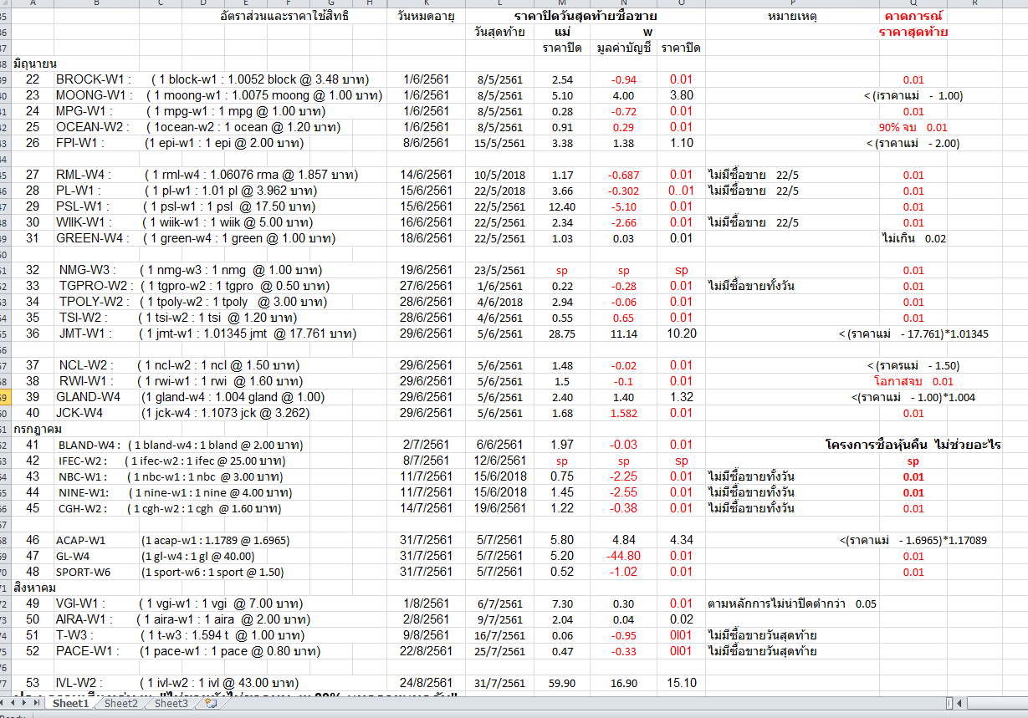Click the red '90% จบ 0.01' cell
The image size is (1028, 718).
[x=913, y=127]
